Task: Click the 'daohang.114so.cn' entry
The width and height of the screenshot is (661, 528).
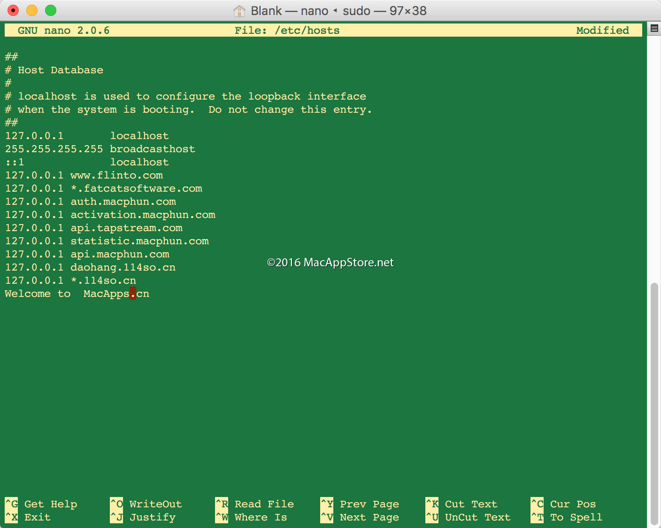Action: (90, 267)
